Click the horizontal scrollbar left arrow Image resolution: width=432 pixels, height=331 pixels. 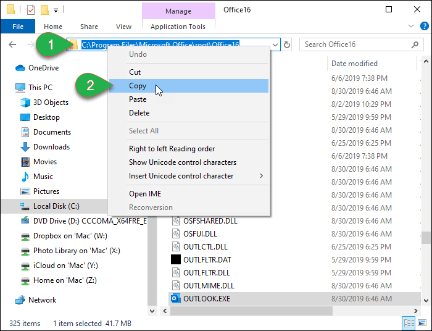[165, 311]
